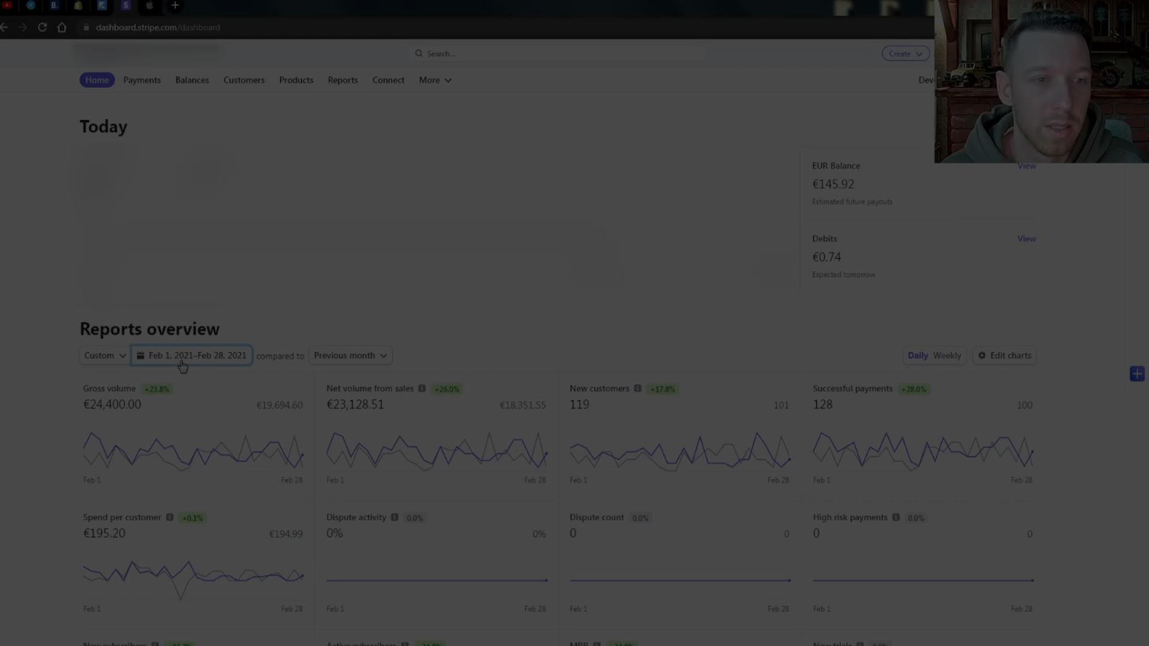Expand the Previous month comparison dropdown
Viewport: 1149px width, 646px height.
350,355
